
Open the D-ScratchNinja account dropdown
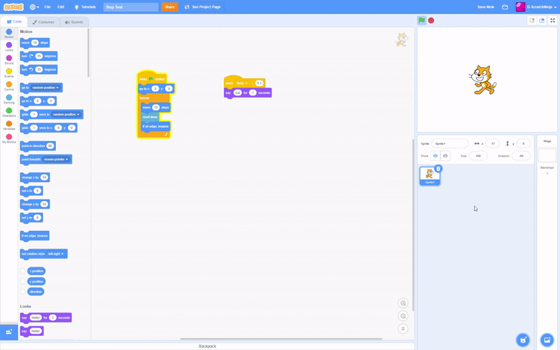pyautogui.click(x=536, y=7)
